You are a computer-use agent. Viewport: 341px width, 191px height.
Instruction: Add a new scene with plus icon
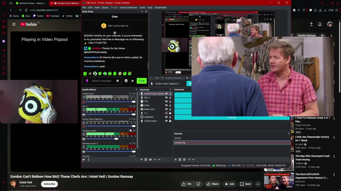coord(176,159)
